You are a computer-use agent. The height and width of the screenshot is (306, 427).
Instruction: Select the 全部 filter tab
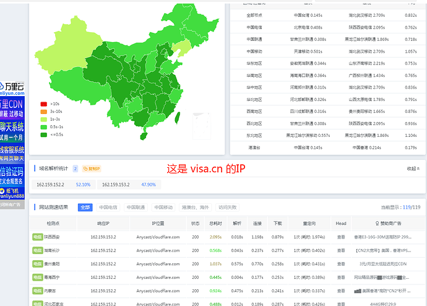click(x=85, y=208)
